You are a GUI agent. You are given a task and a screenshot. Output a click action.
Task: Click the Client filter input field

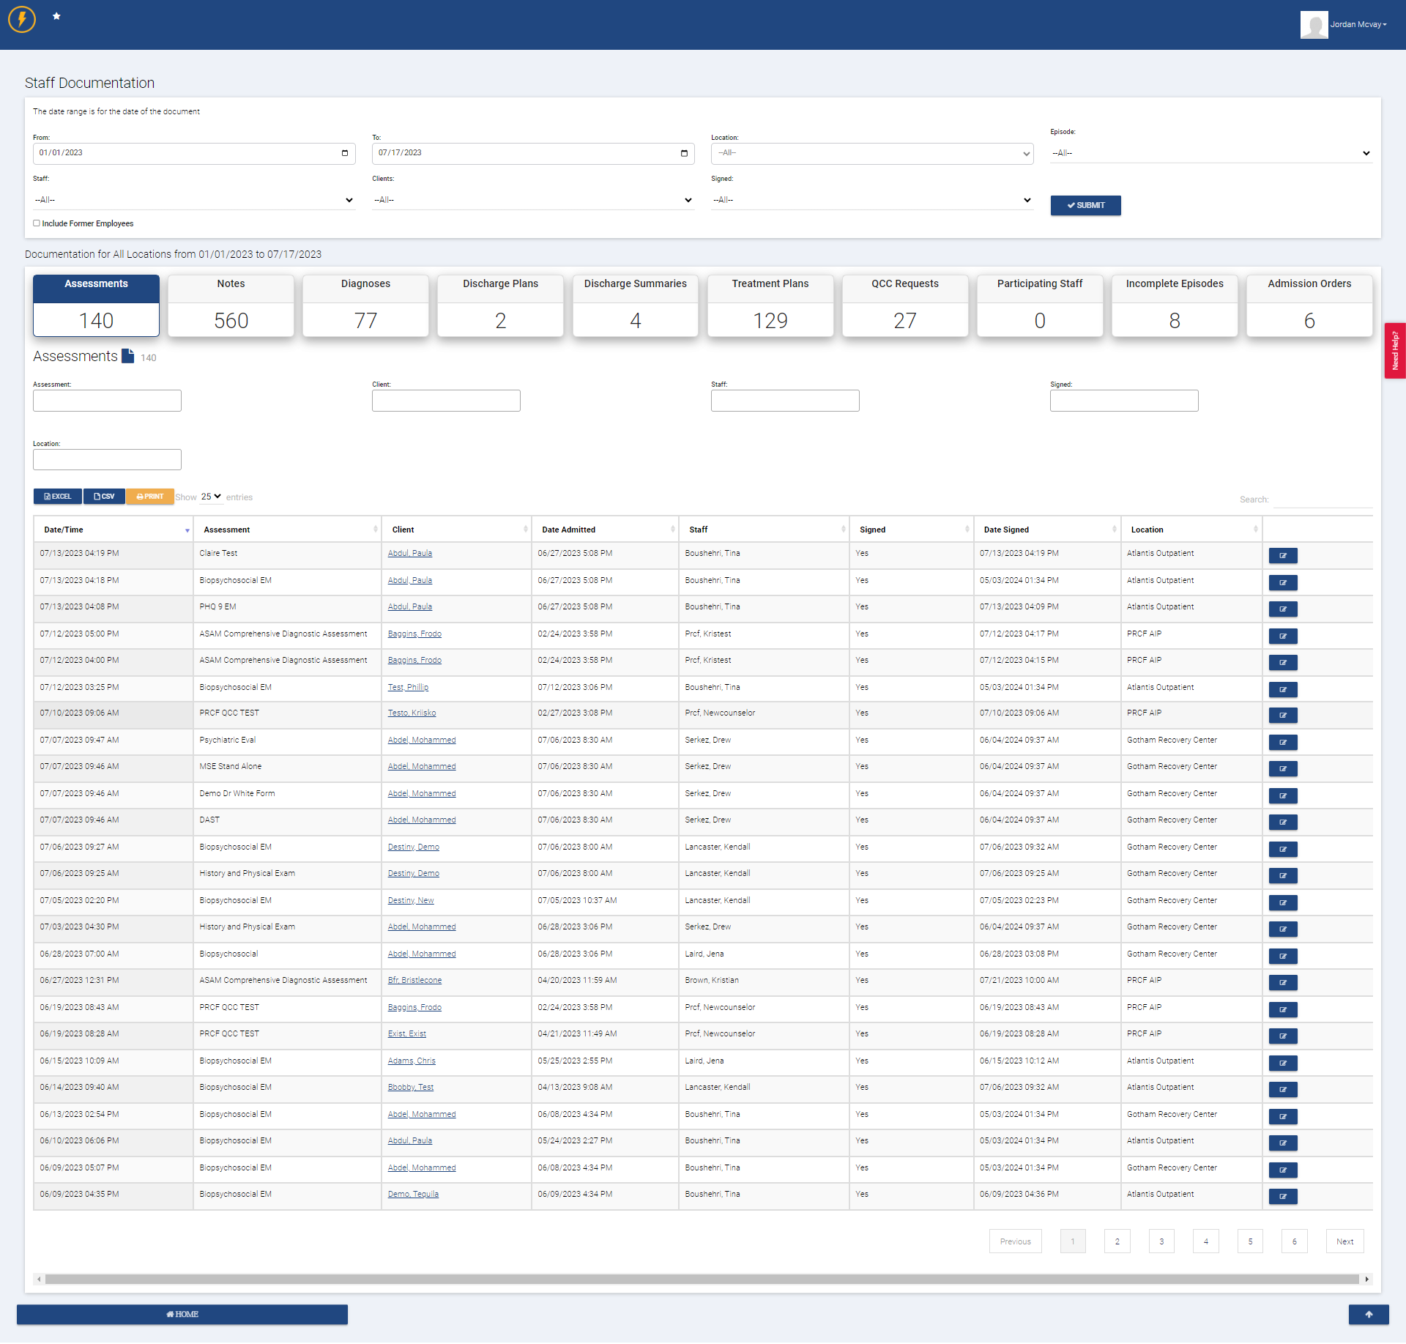tap(446, 401)
